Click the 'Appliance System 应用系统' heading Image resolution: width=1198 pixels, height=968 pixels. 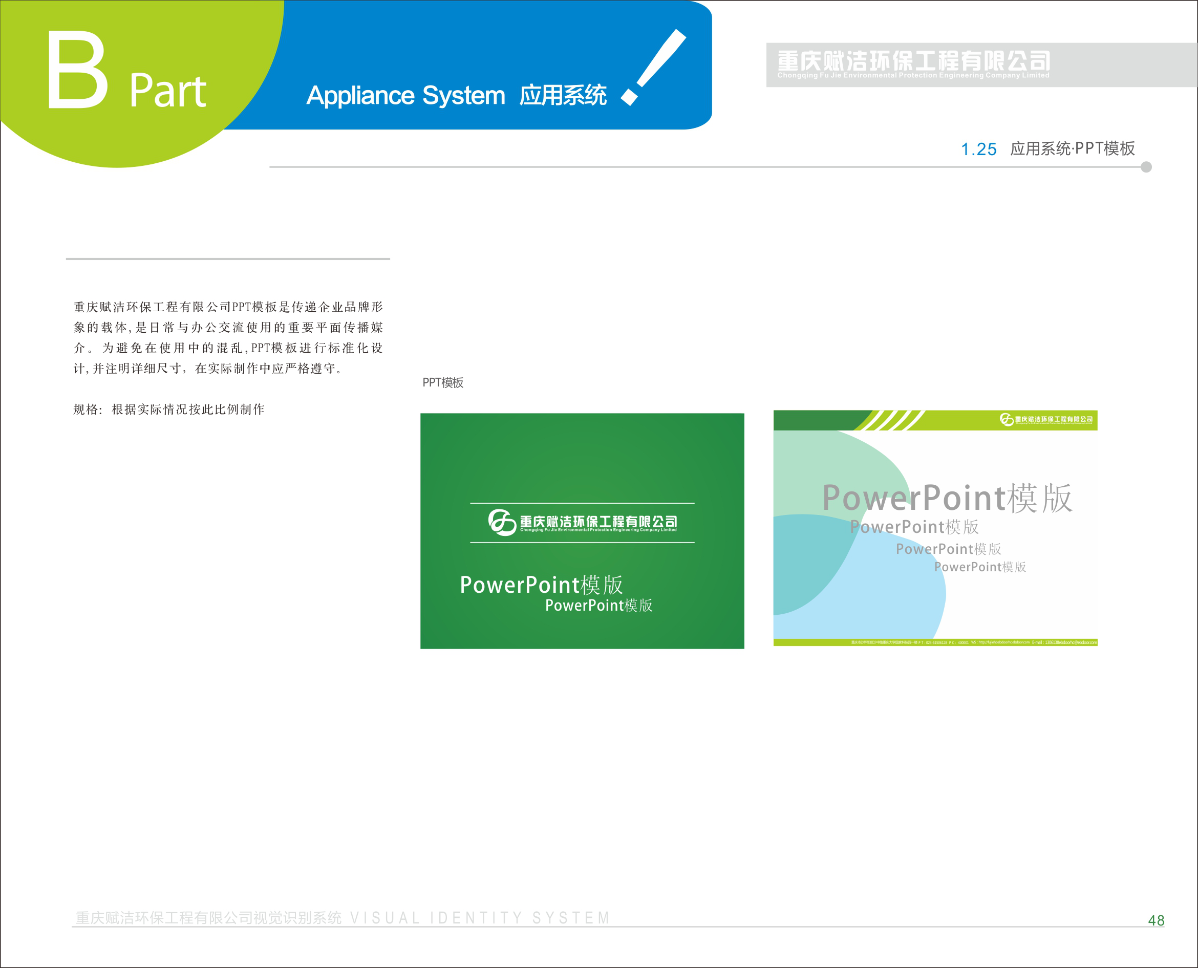[456, 95]
